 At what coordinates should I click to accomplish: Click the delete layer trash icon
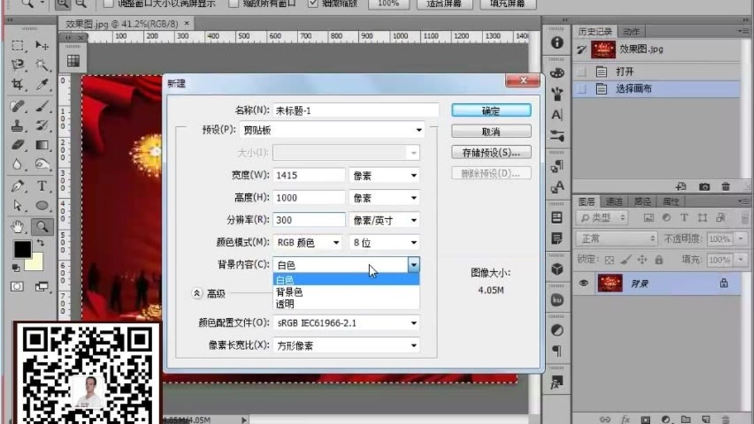point(726,419)
